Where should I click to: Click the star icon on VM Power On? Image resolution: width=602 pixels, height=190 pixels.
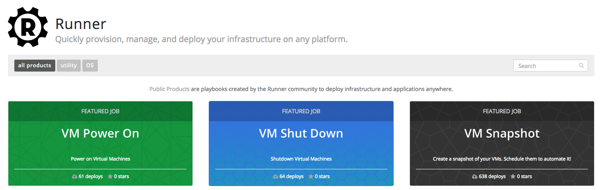(110, 176)
